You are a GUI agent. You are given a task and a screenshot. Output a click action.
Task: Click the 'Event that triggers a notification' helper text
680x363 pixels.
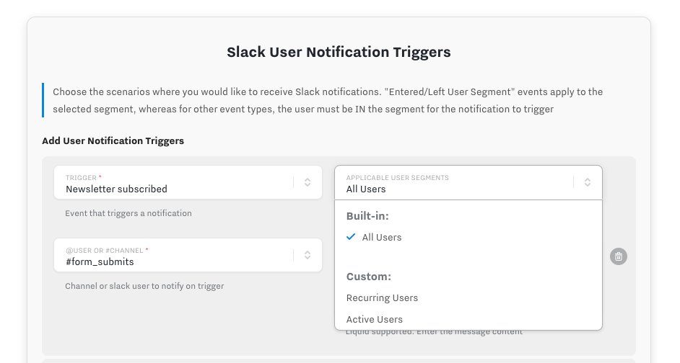(128, 213)
